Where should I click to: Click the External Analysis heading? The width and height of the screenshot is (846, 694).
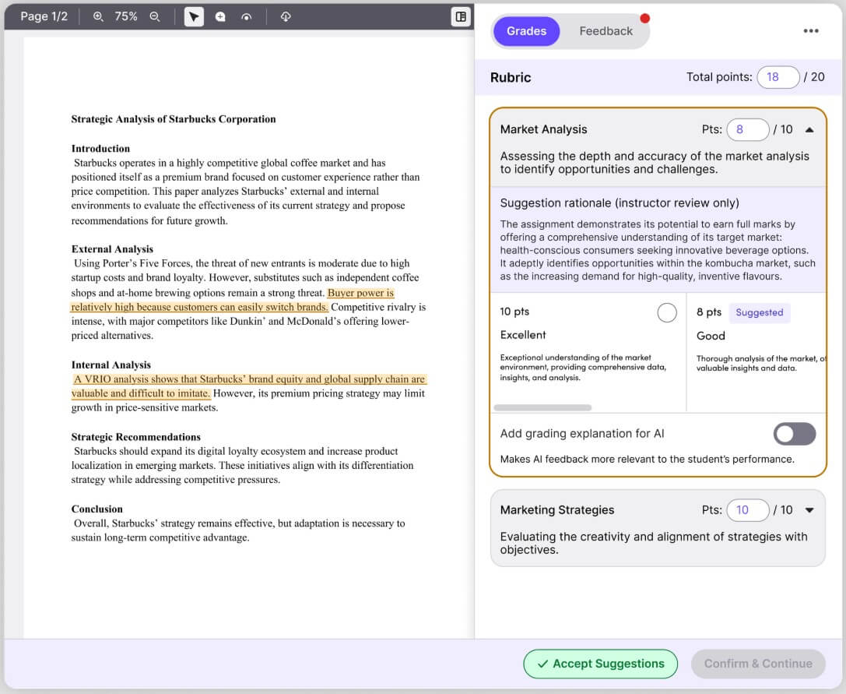pos(112,249)
